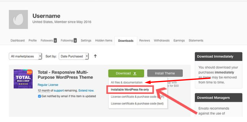Click the Download Immediately panel header
The height and width of the screenshot is (122, 247).
click(219, 56)
